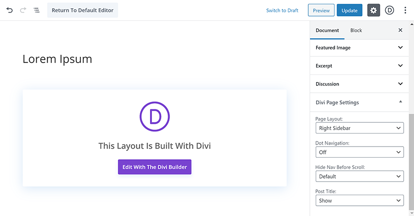The width and height of the screenshot is (414, 216).
Task: Expand the Discussion panel
Action: pyautogui.click(x=359, y=84)
